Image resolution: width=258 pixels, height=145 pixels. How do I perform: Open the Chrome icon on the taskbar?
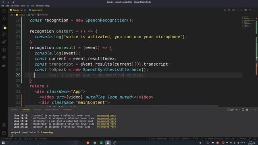pyautogui.click(x=95, y=143)
